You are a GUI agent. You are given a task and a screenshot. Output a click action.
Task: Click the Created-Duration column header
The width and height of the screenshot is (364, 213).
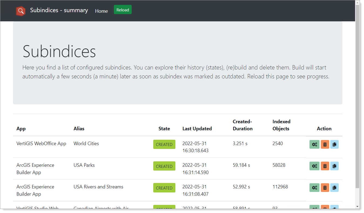tap(243, 125)
